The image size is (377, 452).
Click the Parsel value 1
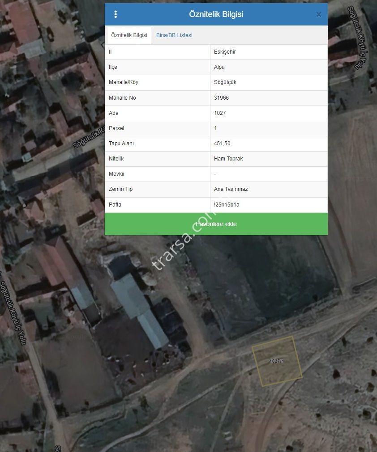coord(215,128)
